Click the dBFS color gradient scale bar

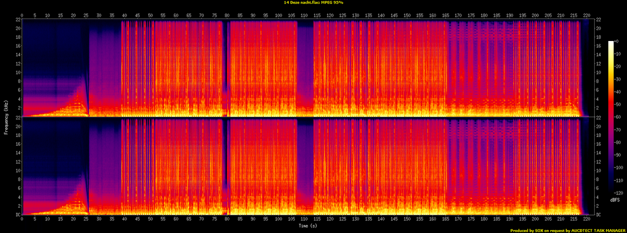(x=610, y=117)
